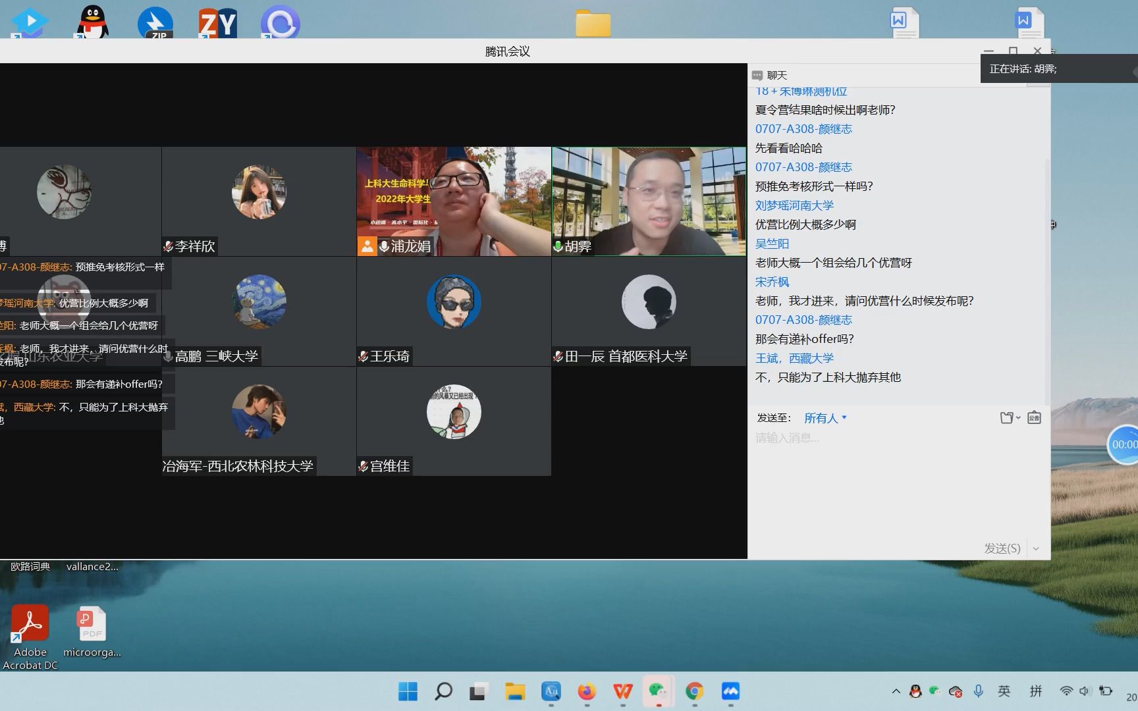Viewport: 1138px width, 711px height.
Task: Click chat sender name 刘梦瑶河南大学
Action: [x=794, y=205]
